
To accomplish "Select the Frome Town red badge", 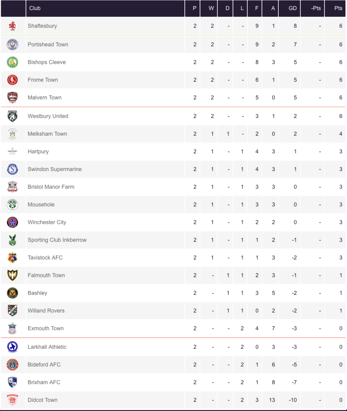I will pos(12,80).
